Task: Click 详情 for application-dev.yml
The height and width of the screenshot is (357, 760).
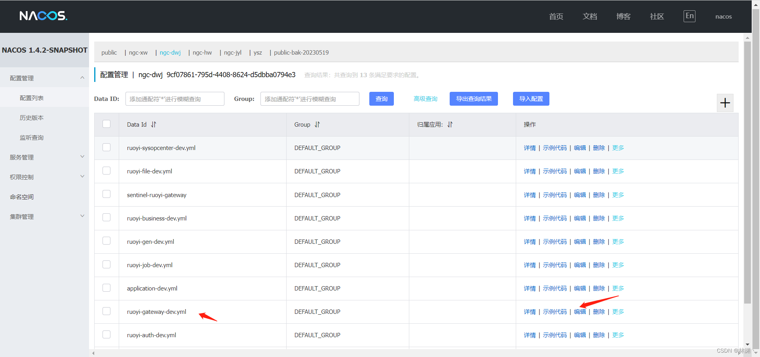Action: tap(530, 288)
